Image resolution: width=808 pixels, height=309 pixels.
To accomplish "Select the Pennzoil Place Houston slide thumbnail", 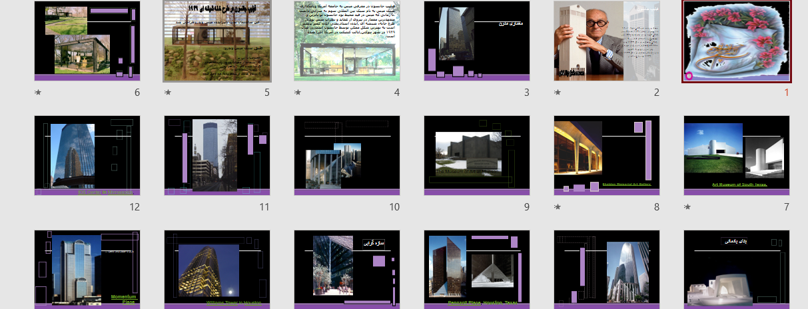I will 476,270.
